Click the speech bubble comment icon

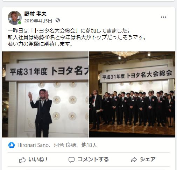(x=71, y=160)
